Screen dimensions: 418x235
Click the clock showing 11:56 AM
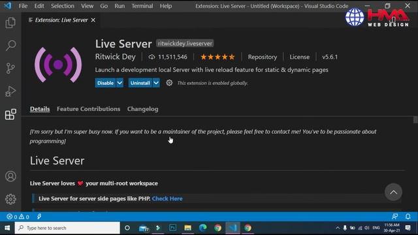(x=391, y=228)
